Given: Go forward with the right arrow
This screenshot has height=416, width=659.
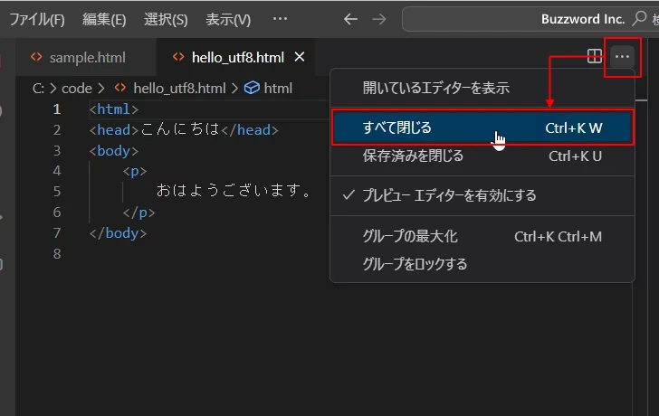Looking at the screenshot, I should coord(379,19).
